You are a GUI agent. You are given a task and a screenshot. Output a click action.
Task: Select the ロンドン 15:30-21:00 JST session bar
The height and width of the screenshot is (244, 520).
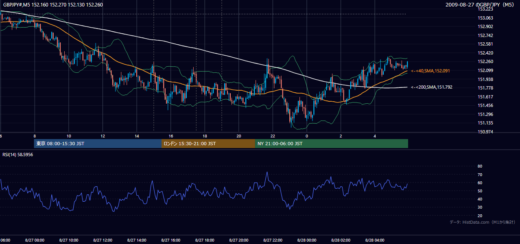pyautogui.click(x=208, y=144)
